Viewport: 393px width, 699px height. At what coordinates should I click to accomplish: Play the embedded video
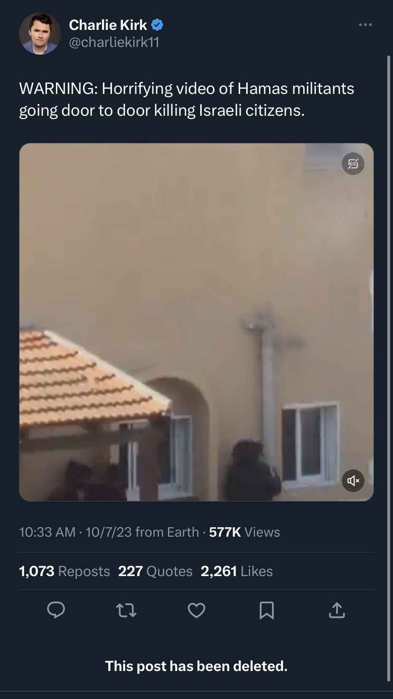[196, 322]
